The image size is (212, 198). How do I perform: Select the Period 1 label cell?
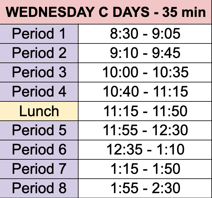coord(39,34)
